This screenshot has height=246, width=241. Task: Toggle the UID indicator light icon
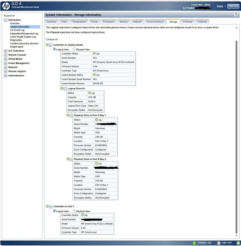pyautogui.click(x=219, y=243)
